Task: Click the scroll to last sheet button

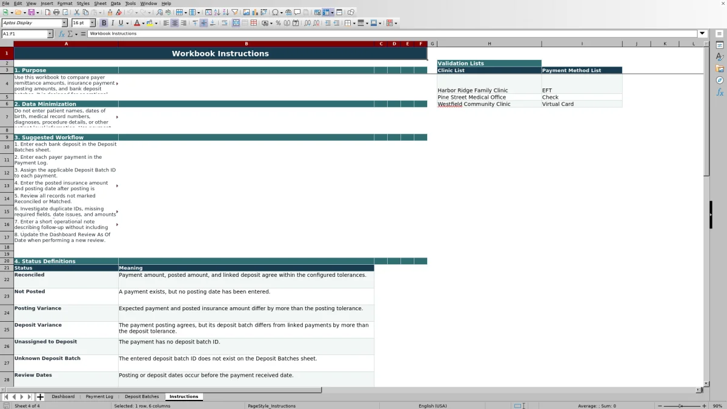Action: pos(29,397)
